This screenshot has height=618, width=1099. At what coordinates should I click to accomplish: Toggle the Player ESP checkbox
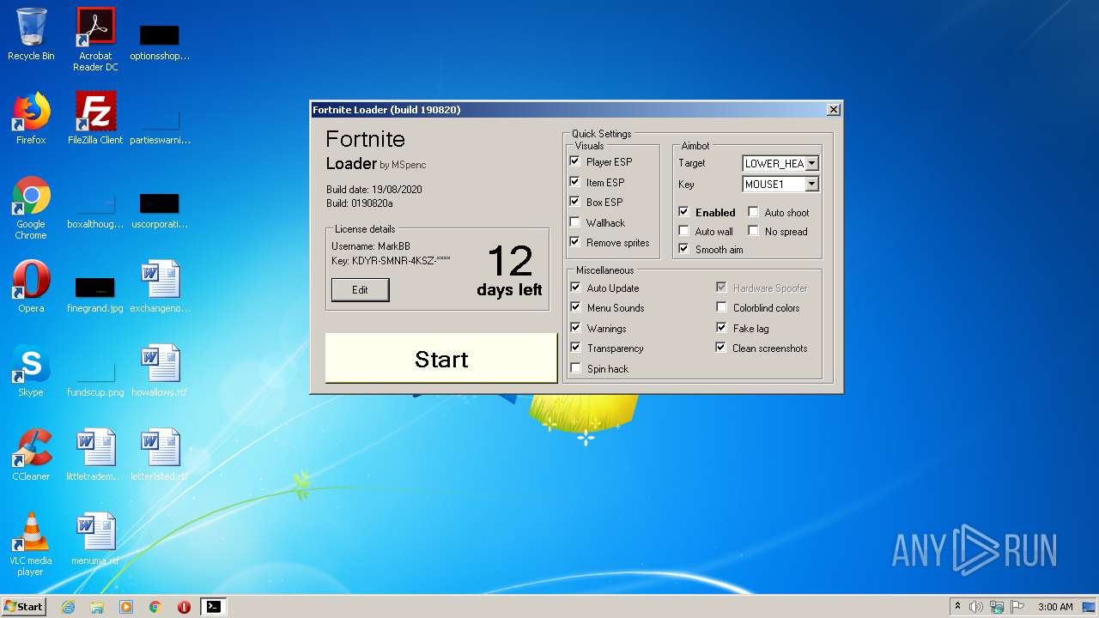[575, 161]
